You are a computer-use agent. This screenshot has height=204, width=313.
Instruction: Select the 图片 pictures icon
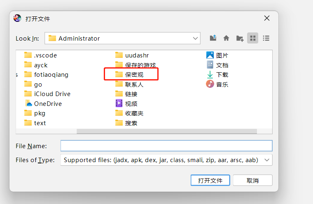pos(210,55)
